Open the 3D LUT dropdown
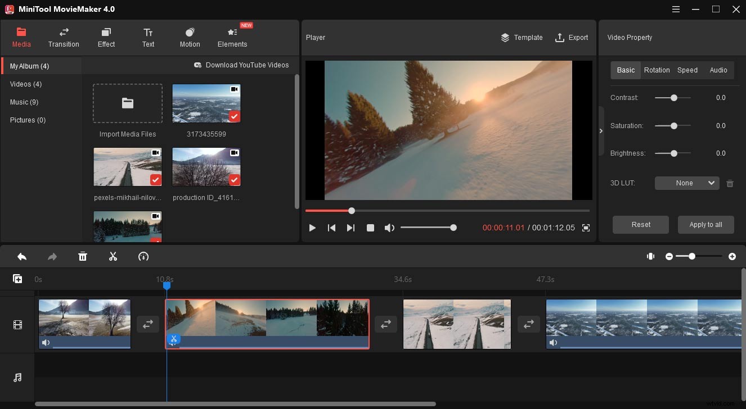The width and height of the screenshot is (746, 409). click(686, 183)
